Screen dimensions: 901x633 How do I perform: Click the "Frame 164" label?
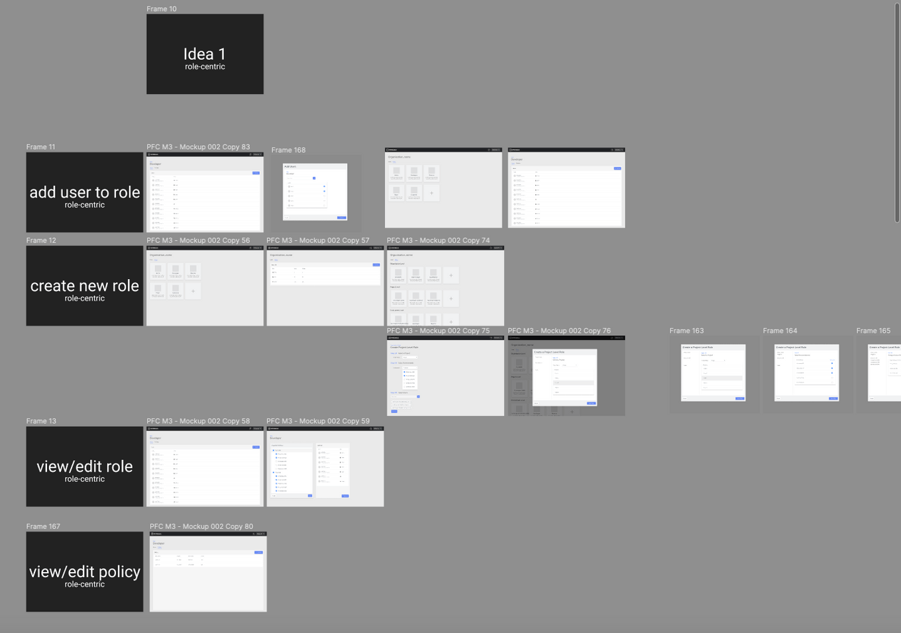[x=780, y=330]
